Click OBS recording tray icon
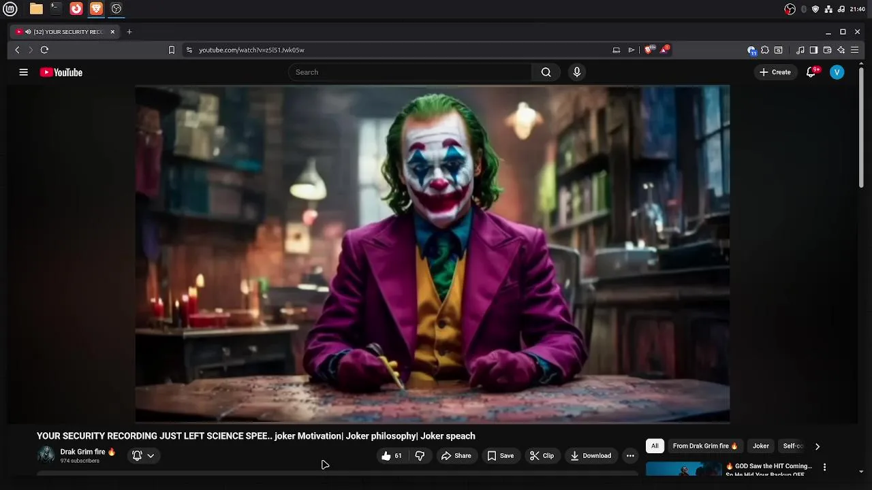The width and height of the screenshot is (872, 490). pos(790,9)
